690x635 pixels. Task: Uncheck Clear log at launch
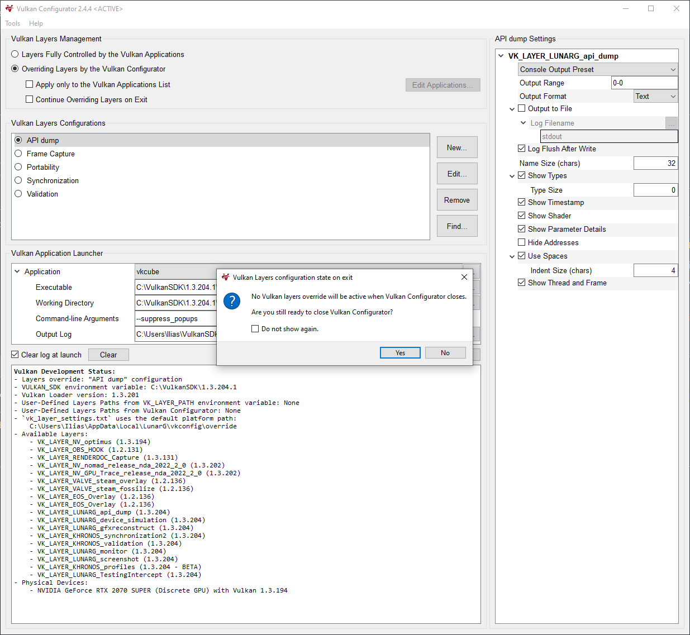tap(14, 354)
